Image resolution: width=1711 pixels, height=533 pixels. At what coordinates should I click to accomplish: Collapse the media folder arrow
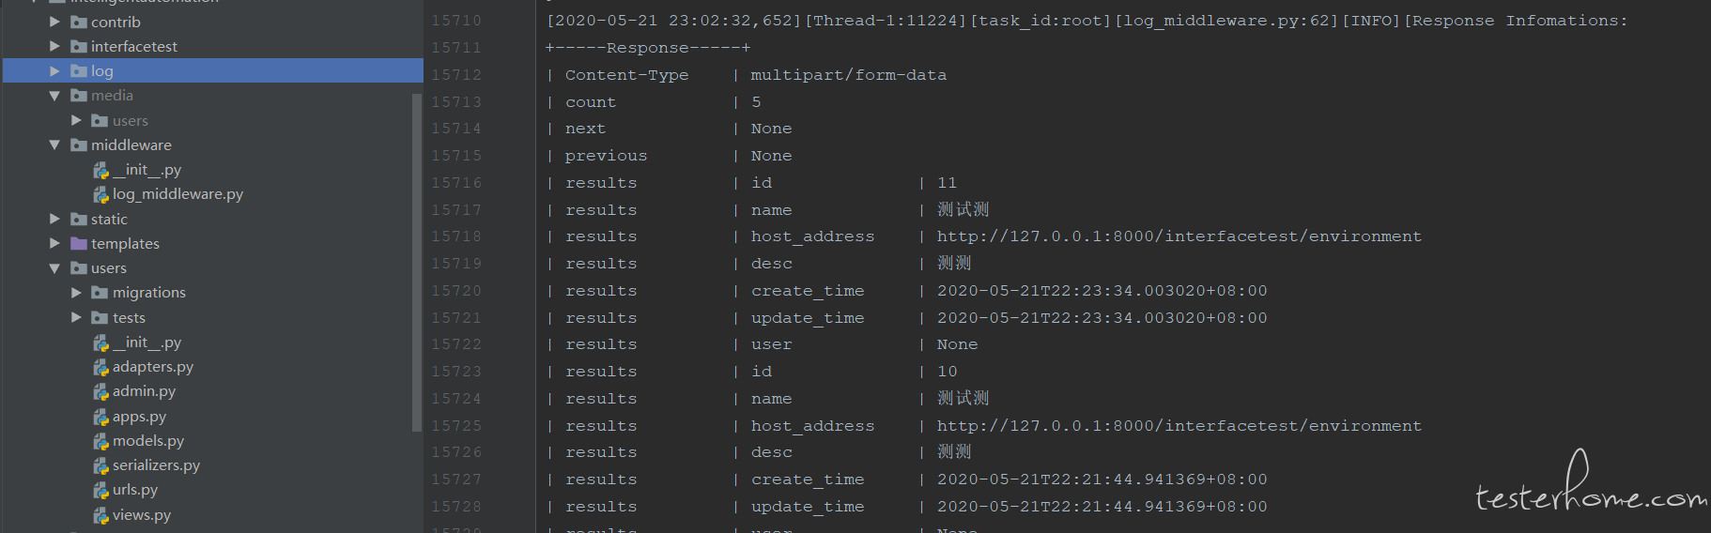point(54,96)
